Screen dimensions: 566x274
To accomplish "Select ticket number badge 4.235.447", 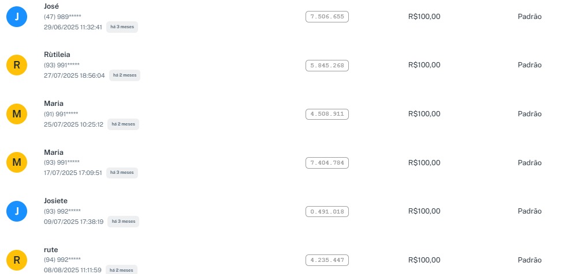I will point(327,260).
